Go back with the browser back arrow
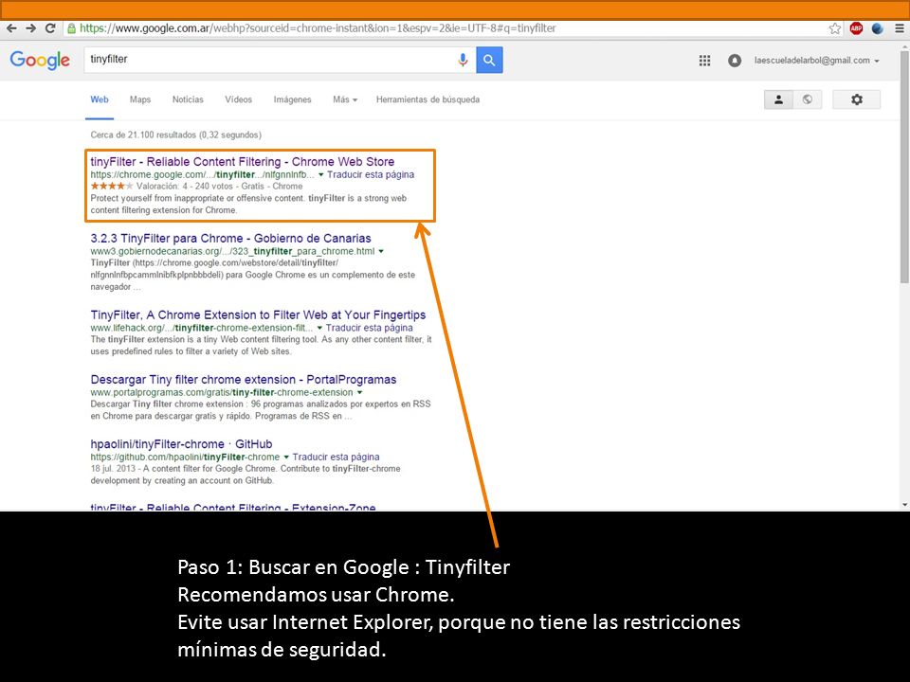The image size is (910, 682). click(11, 27)
